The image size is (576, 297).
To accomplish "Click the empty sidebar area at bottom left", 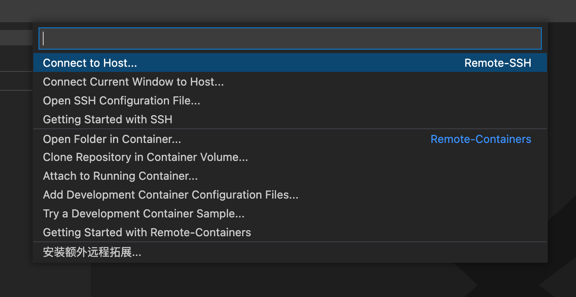I will [x=43, y=280].
